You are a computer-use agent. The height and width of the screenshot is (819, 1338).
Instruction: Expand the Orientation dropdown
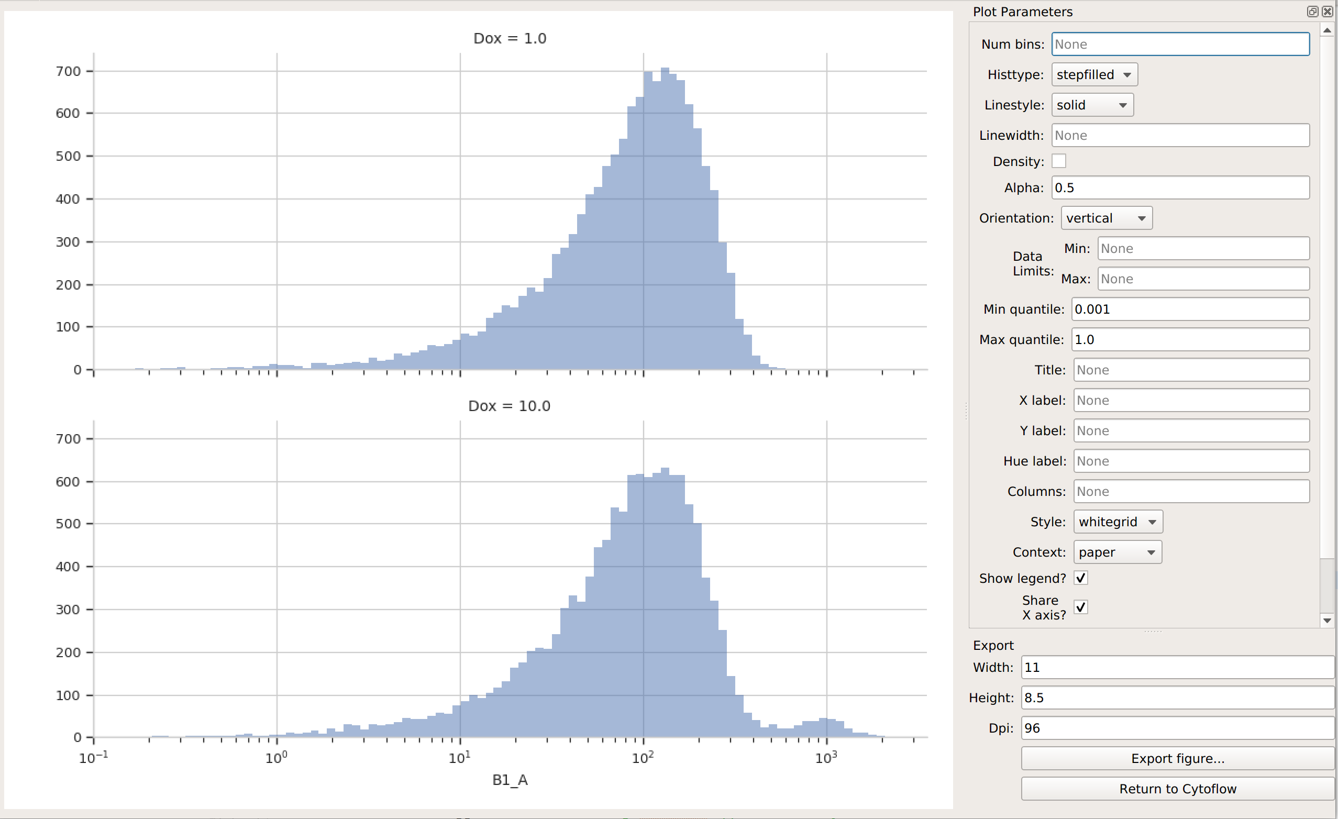click(x=1106, y=218)
